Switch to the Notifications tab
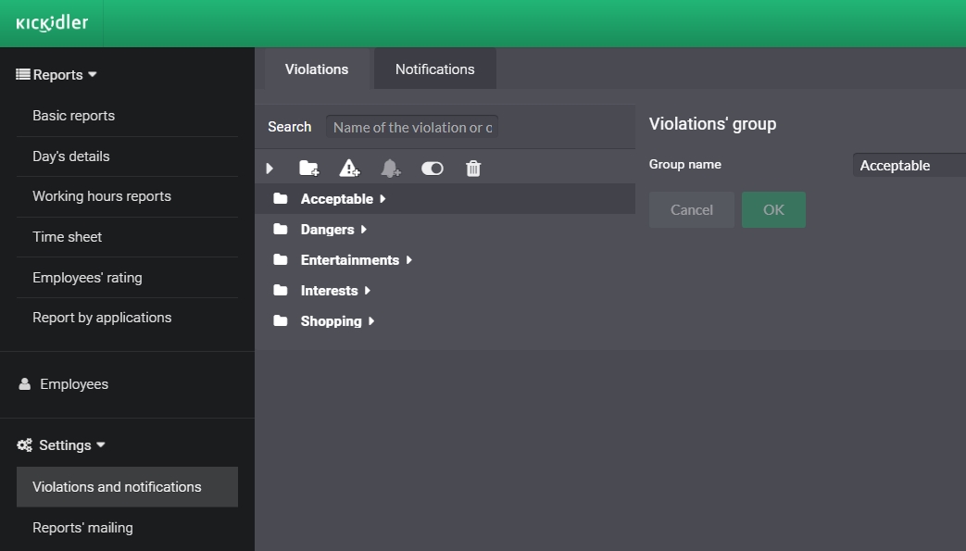 pyautogui.click(x=434, y=69)
